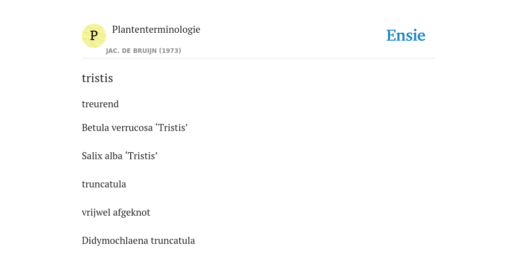Select truncatula after Didymochlaena
The height and width of the screenshot is (258, 517).
173,241
